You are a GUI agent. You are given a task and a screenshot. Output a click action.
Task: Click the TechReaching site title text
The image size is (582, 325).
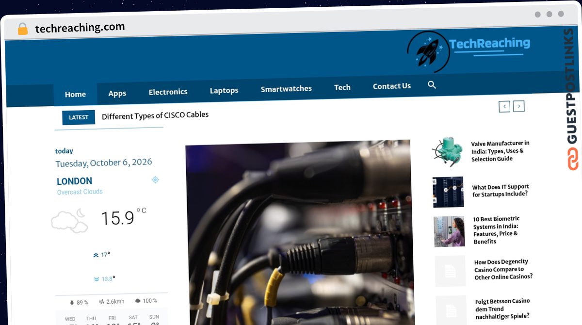tap(489, 44)
